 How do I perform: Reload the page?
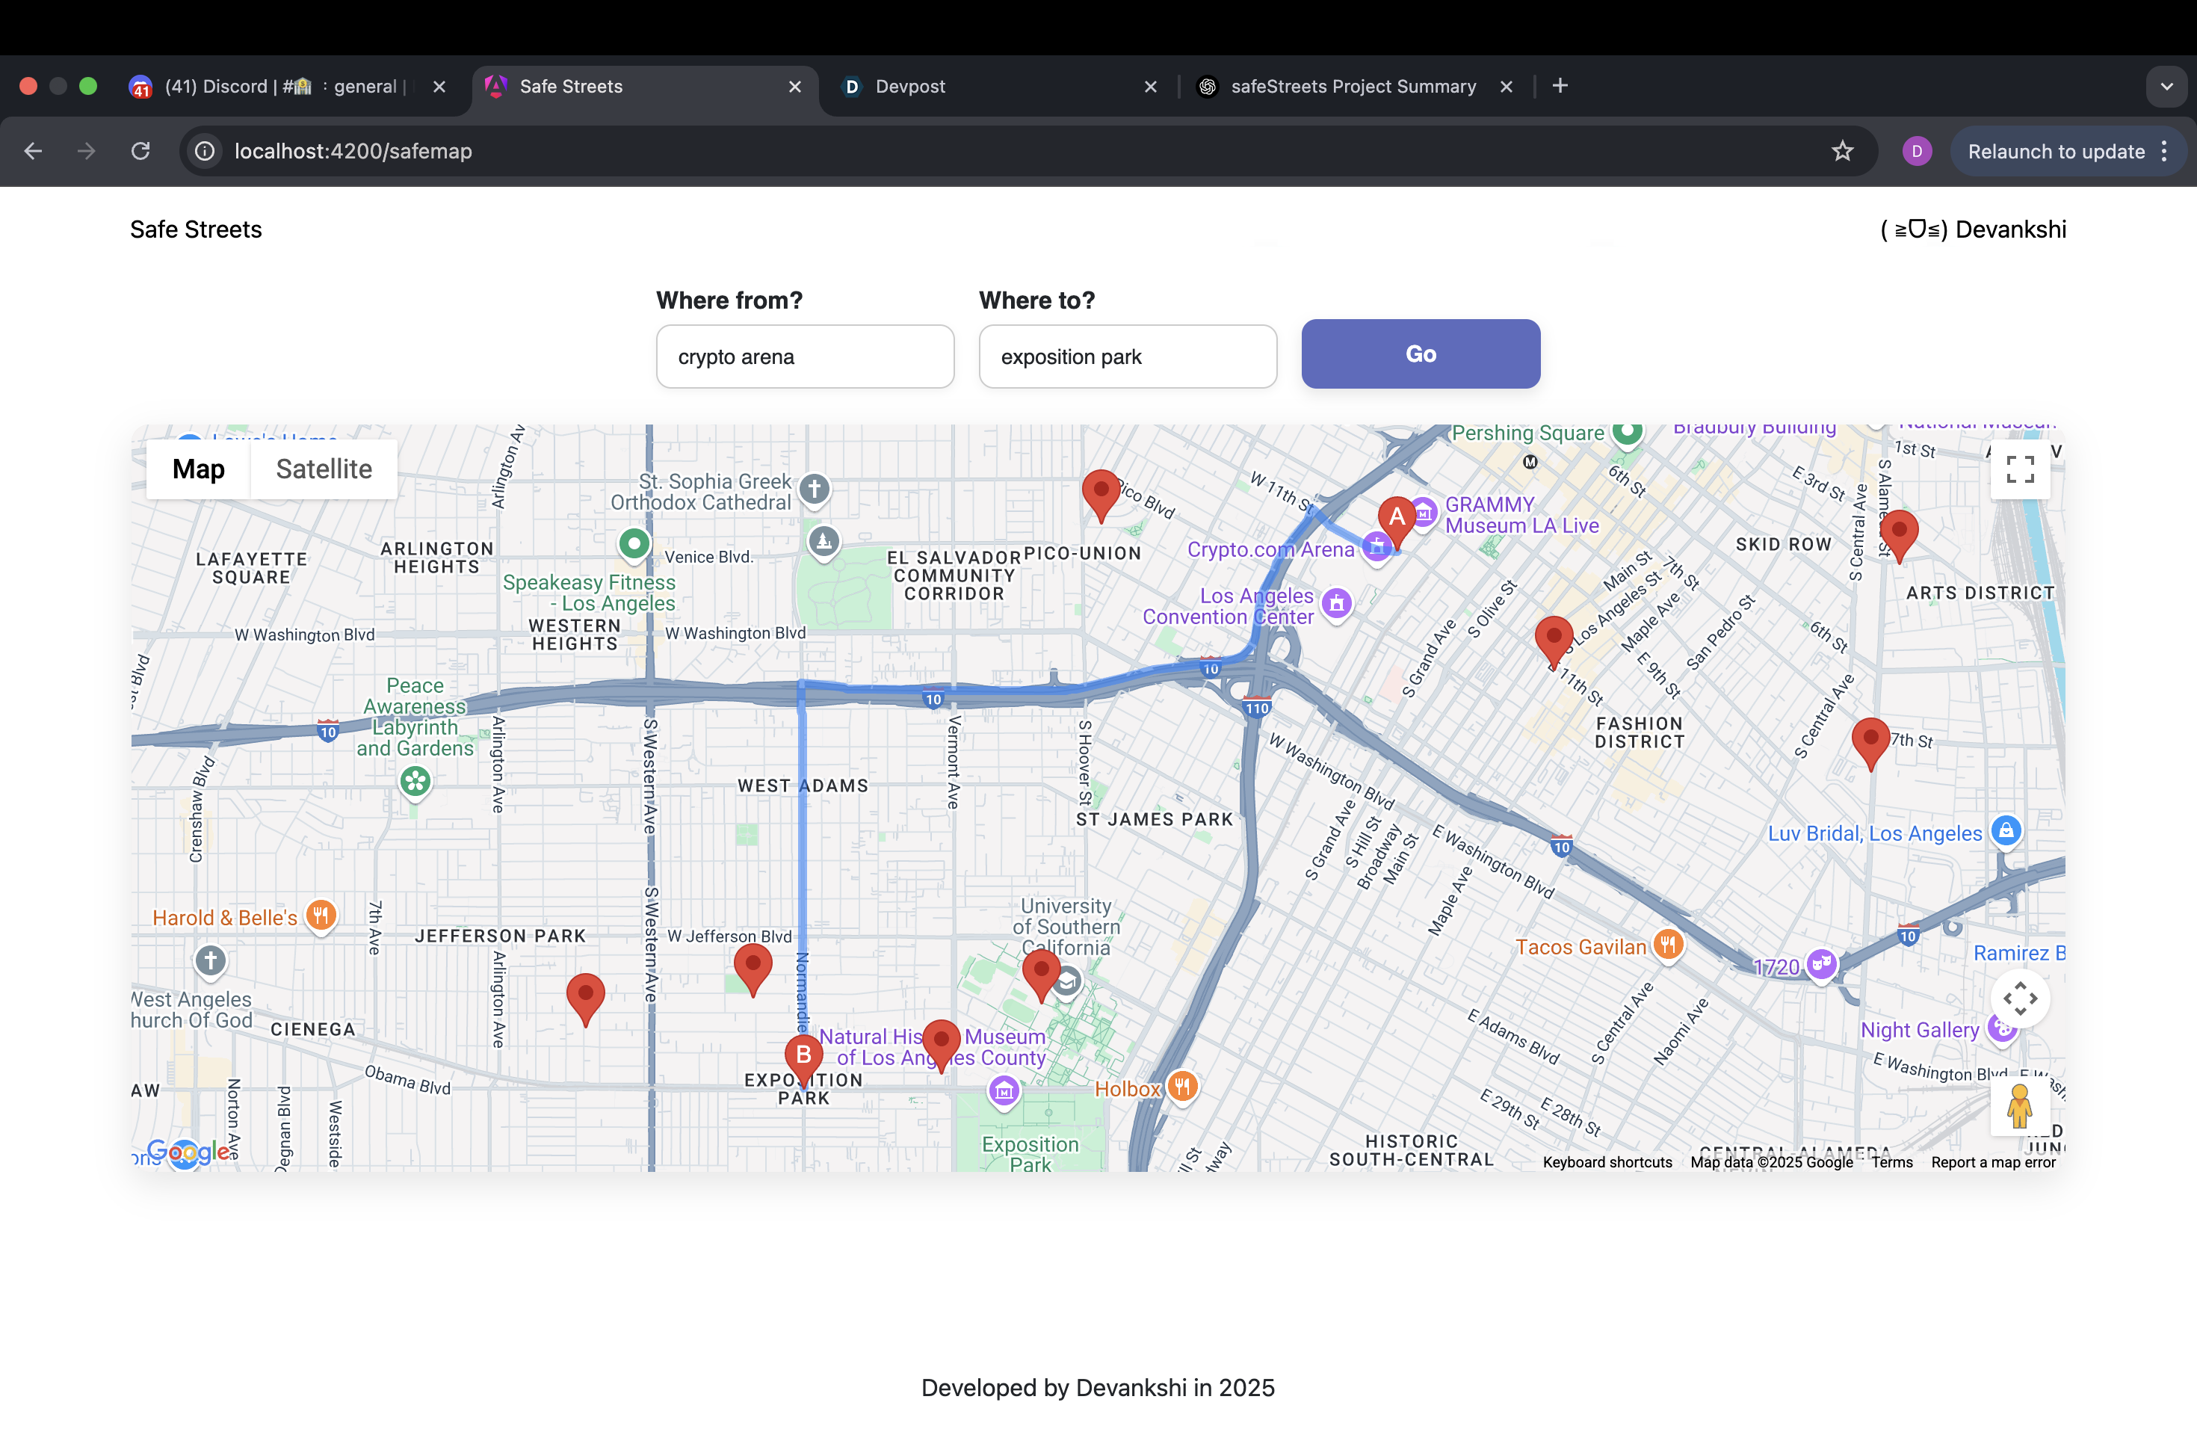pos(140,150)
